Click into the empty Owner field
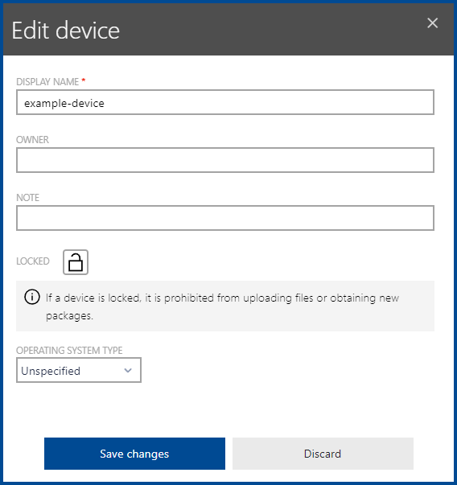Image resolution: width=457 pixels, height=485 pixels. pos(225,160)
